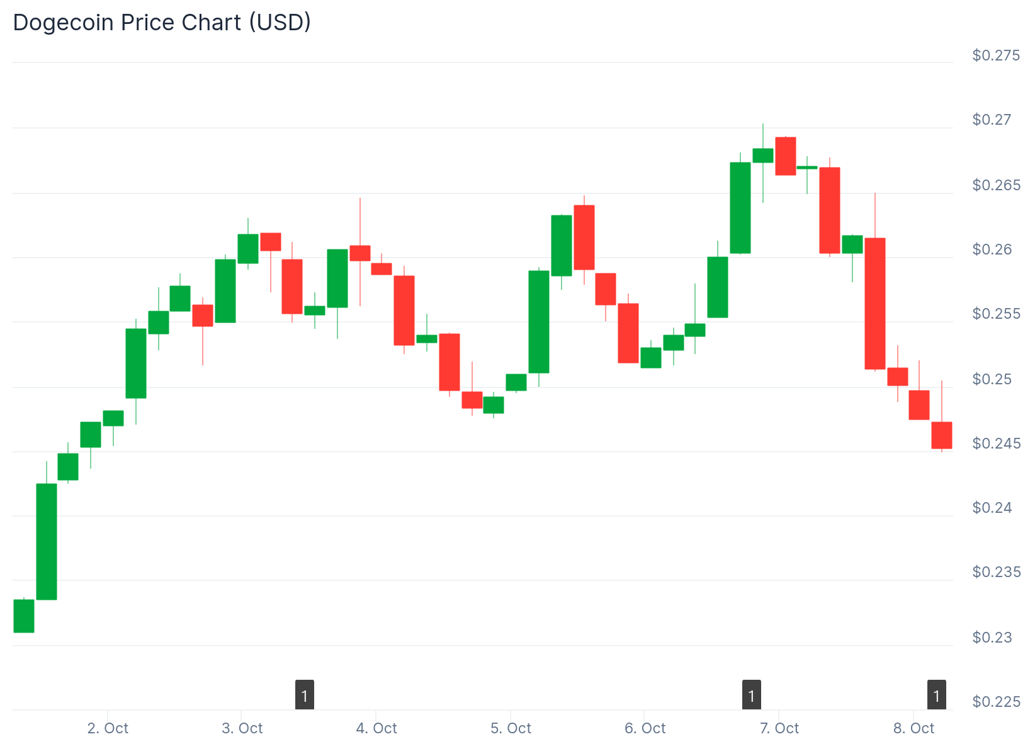Click the $0.225 price axis label
Viewport: 1035px width, 756px height.
pos(995,702)
